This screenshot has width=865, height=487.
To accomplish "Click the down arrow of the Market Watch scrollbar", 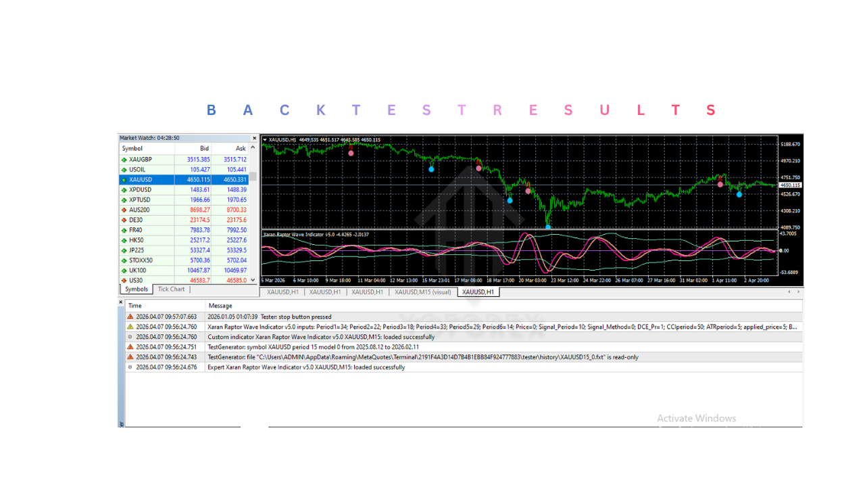I will pos(253,280).
